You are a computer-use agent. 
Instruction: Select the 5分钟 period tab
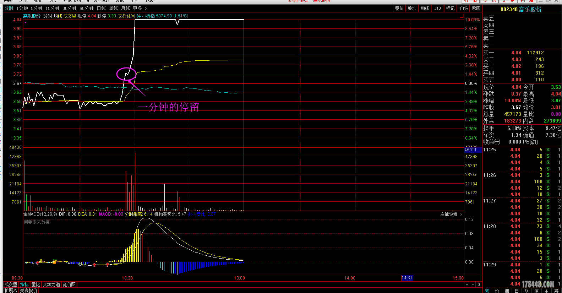click(x=37, y=8)
